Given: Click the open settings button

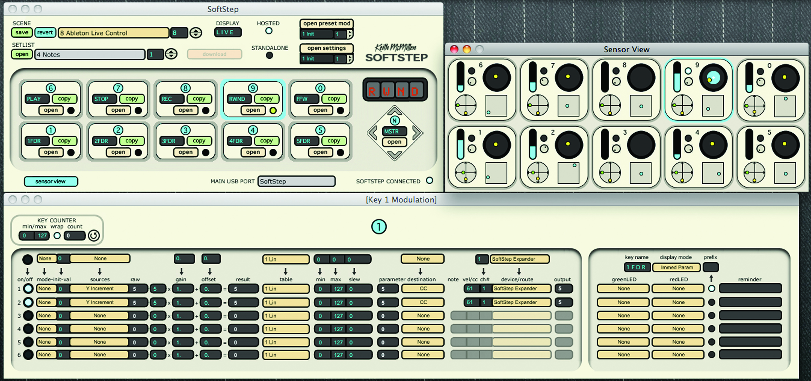Looking at the screenshot, I should click(326, 48).
